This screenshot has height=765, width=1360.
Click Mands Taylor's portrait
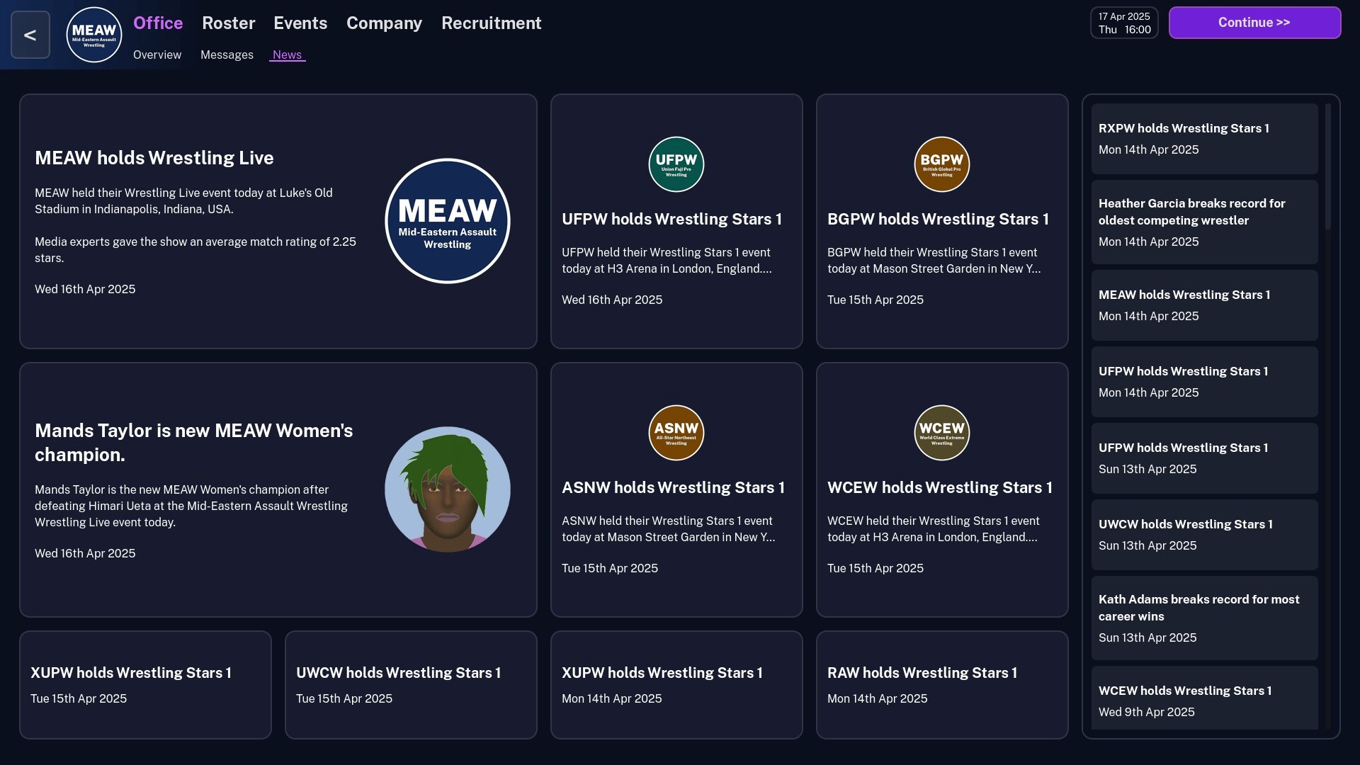(447, 489)
